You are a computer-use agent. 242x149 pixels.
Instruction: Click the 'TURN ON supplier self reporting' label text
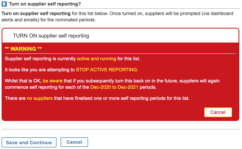tap(51, 36)
